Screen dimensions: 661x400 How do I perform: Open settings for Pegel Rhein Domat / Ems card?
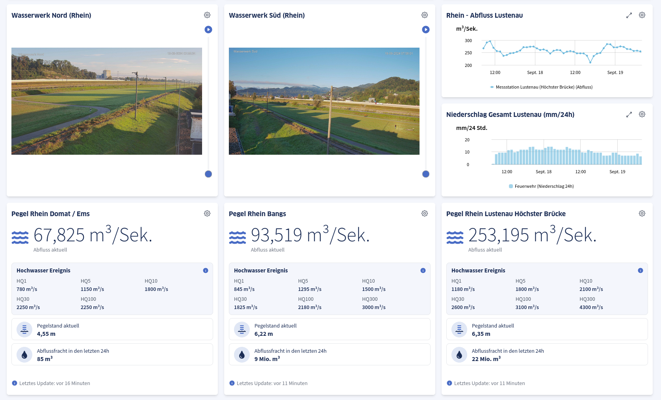tap(207, 213)
